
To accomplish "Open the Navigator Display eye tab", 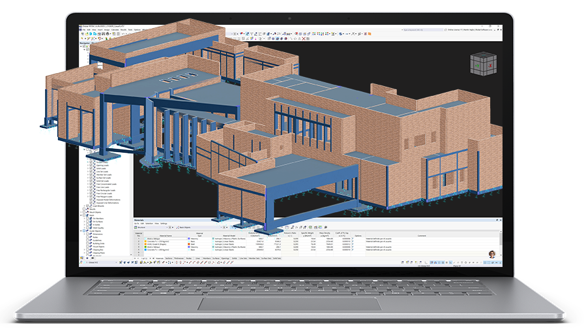I will [x=87, y=258].
